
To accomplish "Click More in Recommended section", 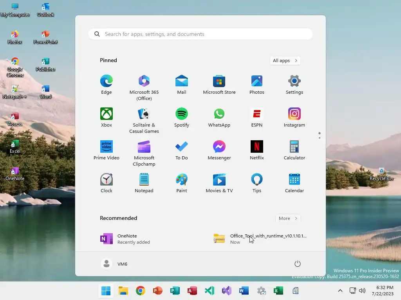I will tap(288, 218).
